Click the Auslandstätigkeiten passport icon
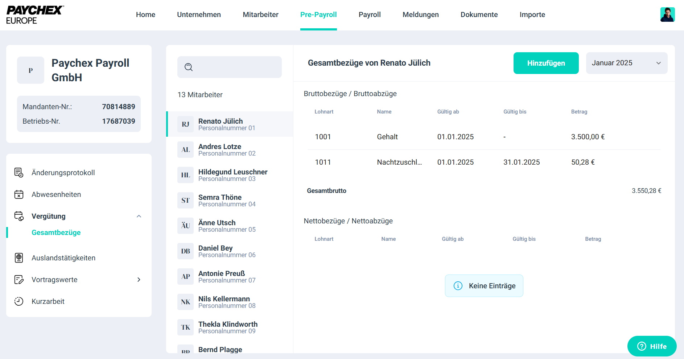The image size is (684, 359). [x=19, y=258]
